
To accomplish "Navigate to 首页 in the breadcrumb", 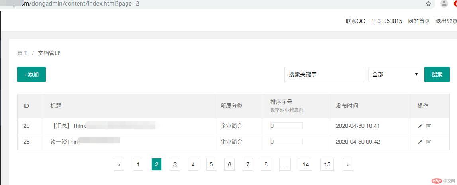I will click(23, 53).
